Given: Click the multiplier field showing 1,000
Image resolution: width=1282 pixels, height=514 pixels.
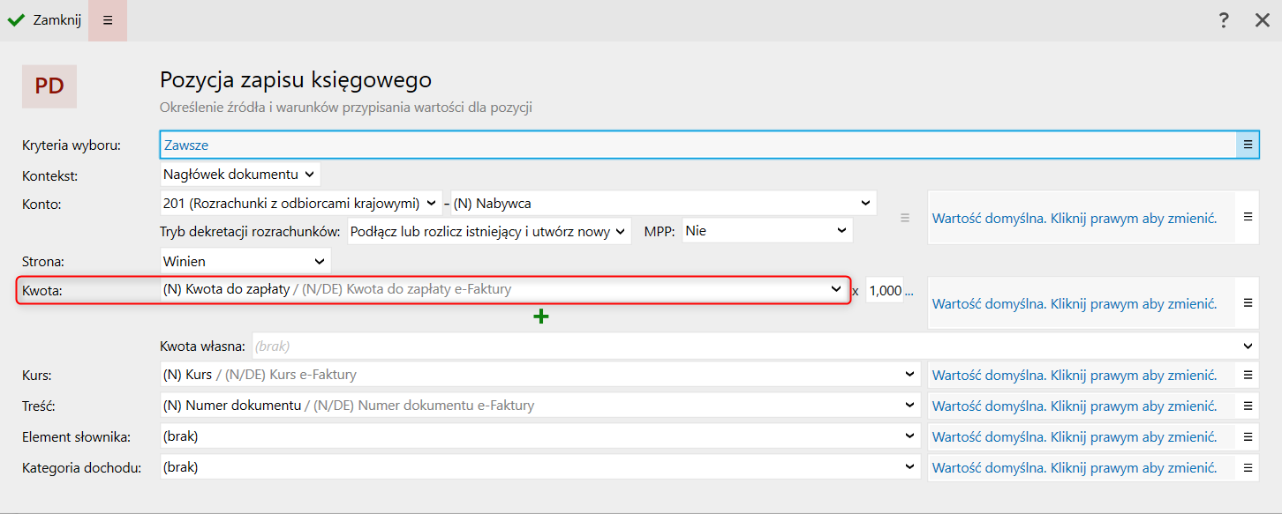Looking at the screenshot, I should click(x=885, y=290).
